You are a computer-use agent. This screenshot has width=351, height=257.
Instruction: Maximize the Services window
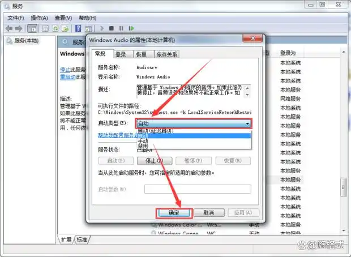pyautogui.click(x=322, y=5)
